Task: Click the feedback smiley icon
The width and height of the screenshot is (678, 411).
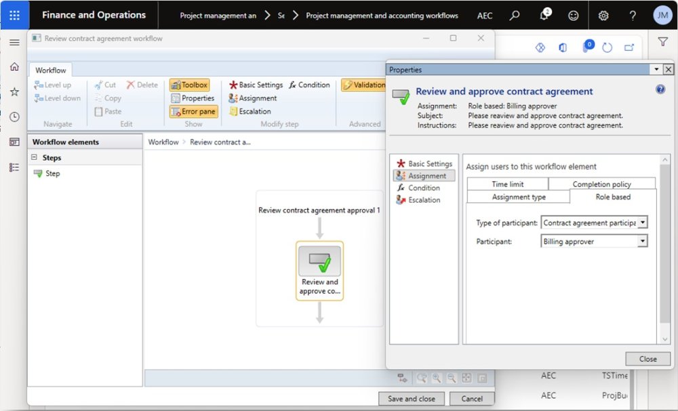Action: pos(574,16)
